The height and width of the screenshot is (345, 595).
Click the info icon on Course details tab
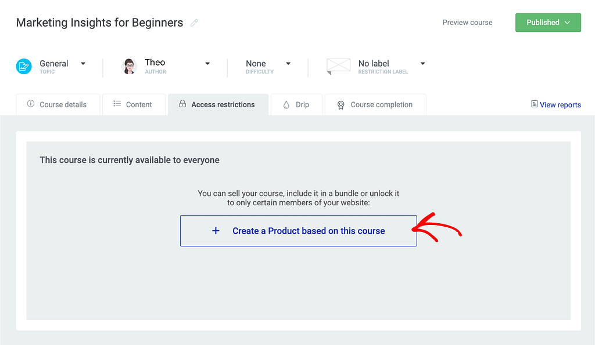click(31, 104)
